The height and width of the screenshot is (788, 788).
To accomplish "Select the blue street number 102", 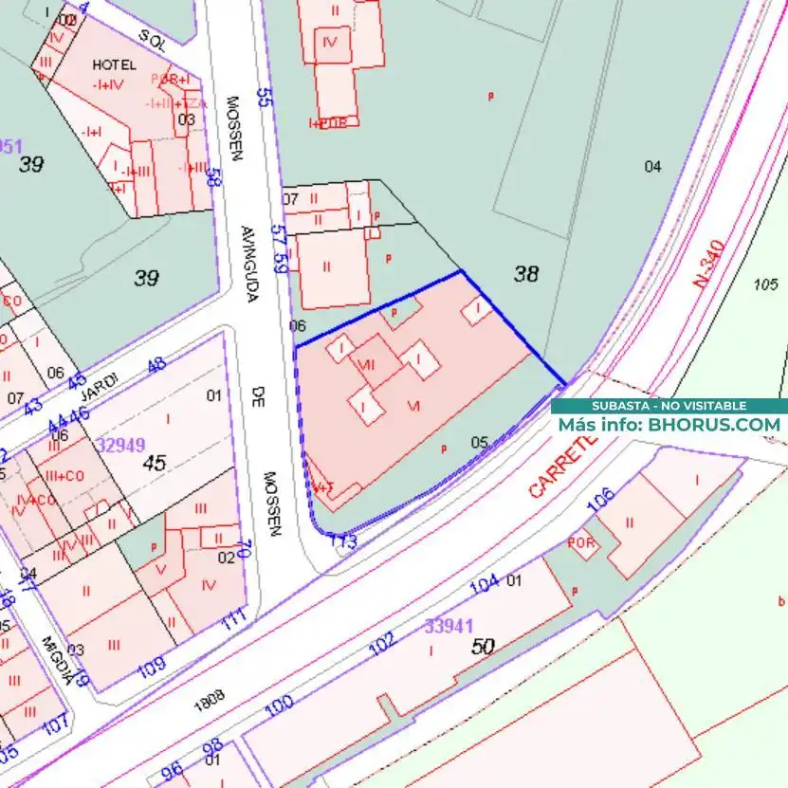I will (x=381, y=644).
